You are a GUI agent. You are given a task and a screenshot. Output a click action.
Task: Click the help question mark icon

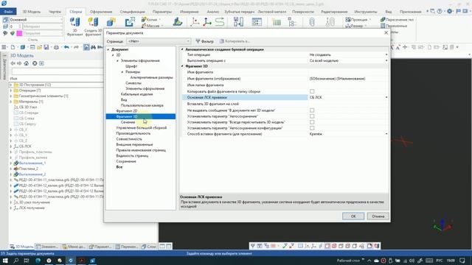(x=440, y=12)
